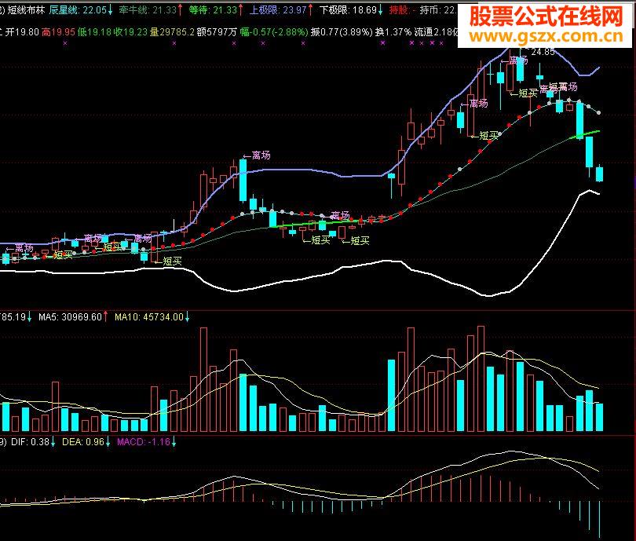Click the turnover rate 换1.37%
The image size is (636, 541).
pos(393,31)
